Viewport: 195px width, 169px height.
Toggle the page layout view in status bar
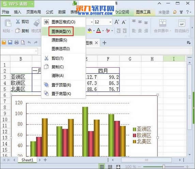click(110, 167)
